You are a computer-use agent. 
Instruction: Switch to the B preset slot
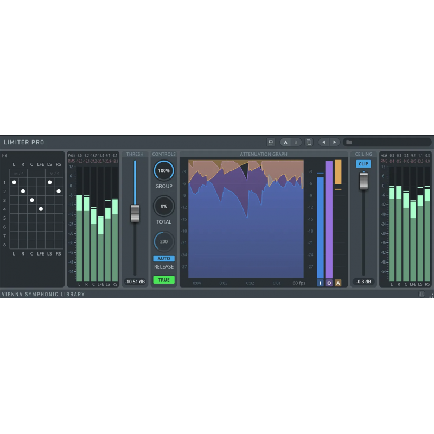[296, 142]
